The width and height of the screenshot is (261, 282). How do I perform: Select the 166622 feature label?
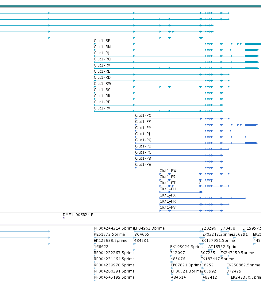pos(101,246)
